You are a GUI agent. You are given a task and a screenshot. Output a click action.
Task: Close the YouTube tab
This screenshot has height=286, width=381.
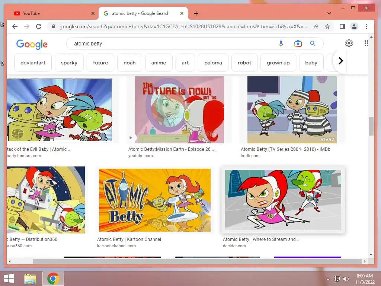(93, 13)
